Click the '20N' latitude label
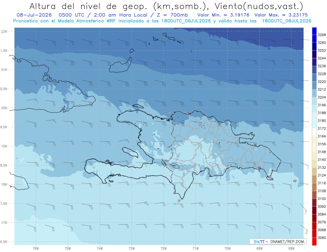This screenshot has height=252, width=327. (x=4, y=108)
